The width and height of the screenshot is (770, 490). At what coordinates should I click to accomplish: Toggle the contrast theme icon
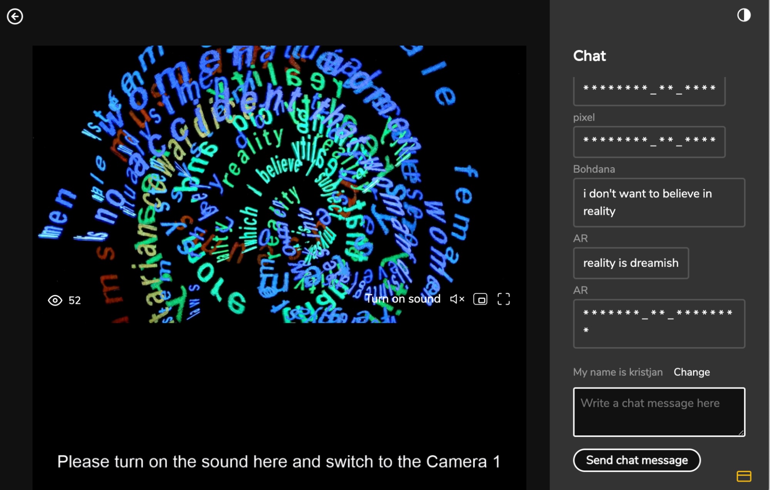pyautogui.click(x=743, y=15)
